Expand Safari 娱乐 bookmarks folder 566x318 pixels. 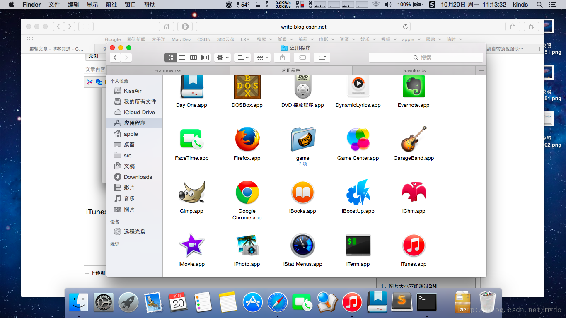(x=368, y=39)
